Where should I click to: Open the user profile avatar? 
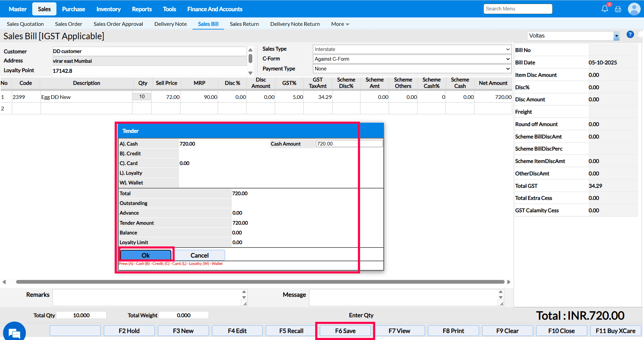[634, 9]
